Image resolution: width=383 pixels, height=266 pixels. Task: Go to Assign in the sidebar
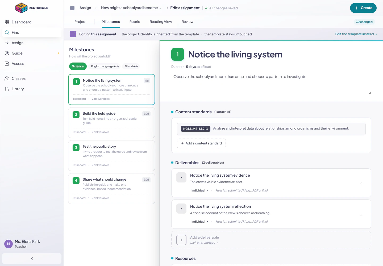point(32,43)
